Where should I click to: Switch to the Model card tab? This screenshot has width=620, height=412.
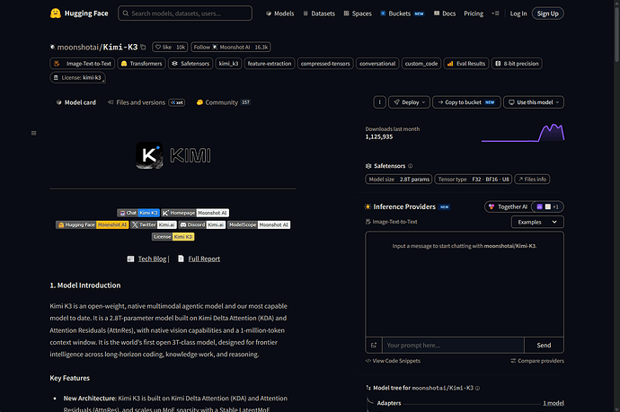(x=75, y=102)
